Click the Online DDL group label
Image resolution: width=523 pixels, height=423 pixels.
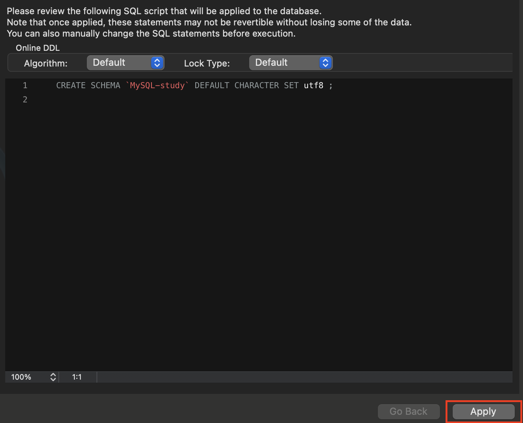click(x=38, y=48)
